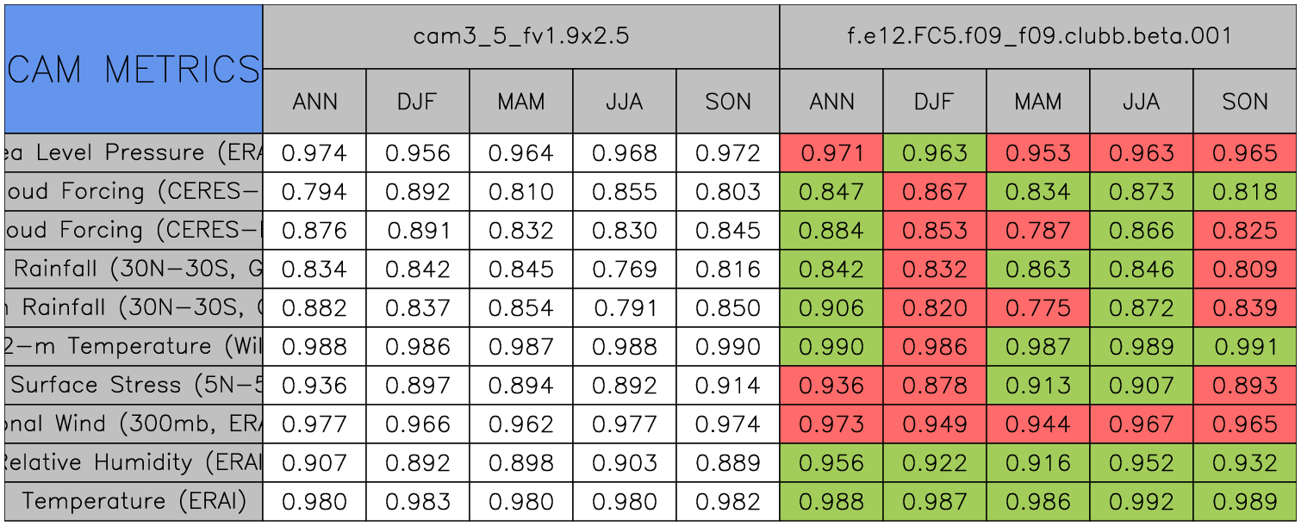This screenshot has width=1301, height=526.
Task: Click the Relative Humidity row label
Action: (133, 462)
